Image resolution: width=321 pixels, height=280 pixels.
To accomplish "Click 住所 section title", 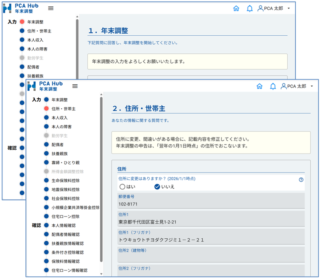I will point(122,169).
